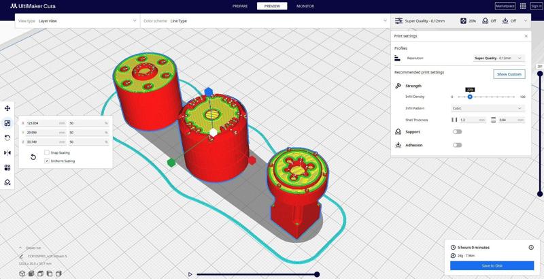Switch to right side view cube icon
Image resolution: width=544 pixels, height=279 pixels.
(x=58, y=274)
